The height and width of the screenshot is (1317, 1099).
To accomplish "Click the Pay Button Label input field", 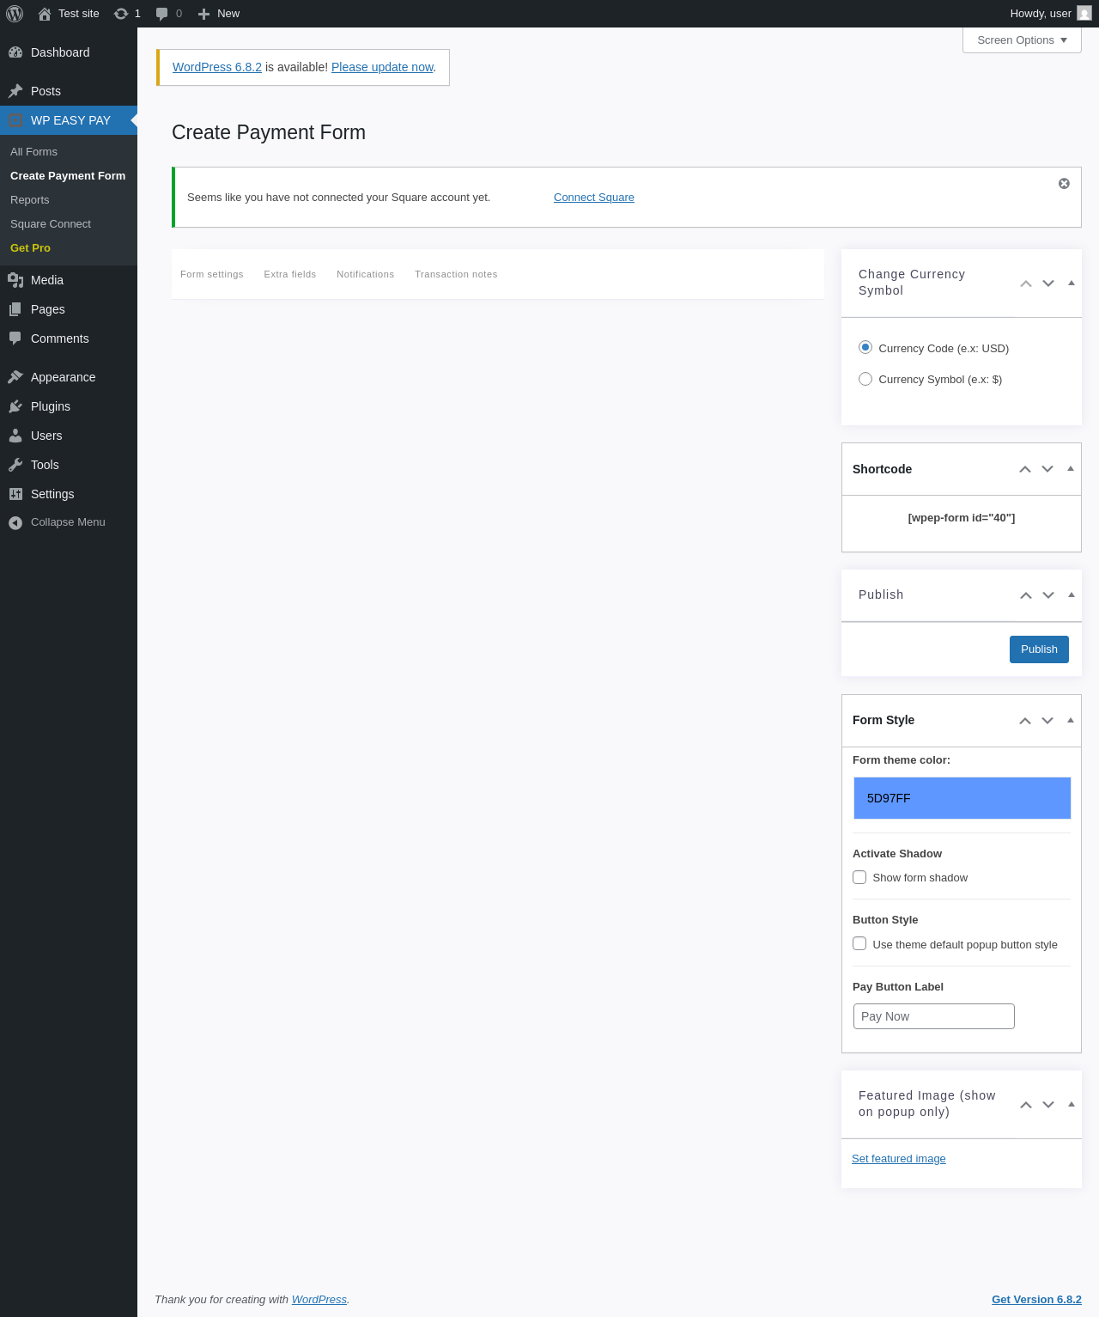I will (x=933, y=1016).
